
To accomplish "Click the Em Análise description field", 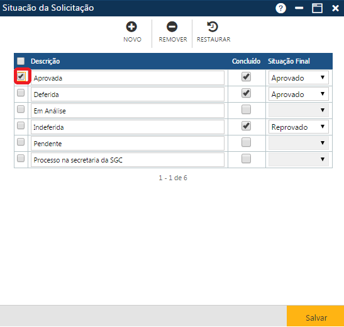I will [128, 110].
